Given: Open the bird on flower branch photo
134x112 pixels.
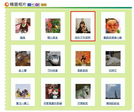Looking at the screenshot, I should click(53, 26).
